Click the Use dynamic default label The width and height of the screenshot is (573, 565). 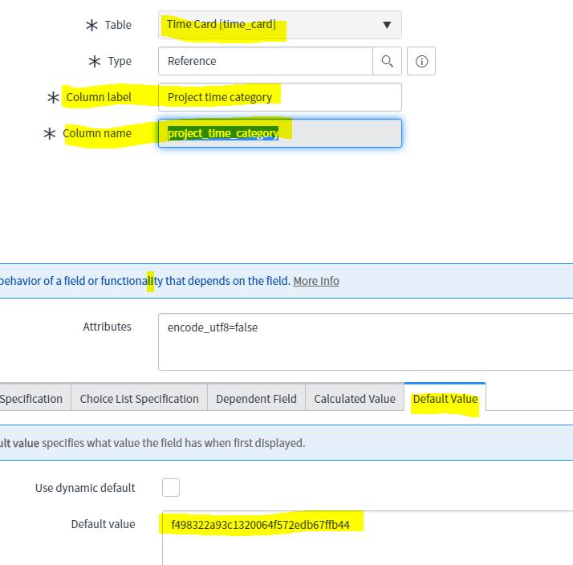[85, 488]
